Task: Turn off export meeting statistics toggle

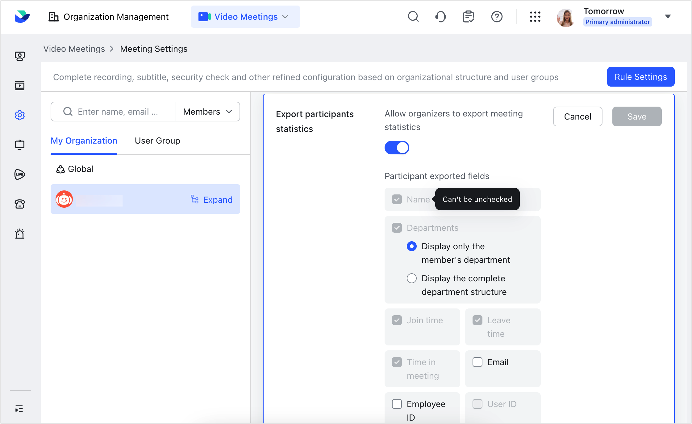Action: 397,148
